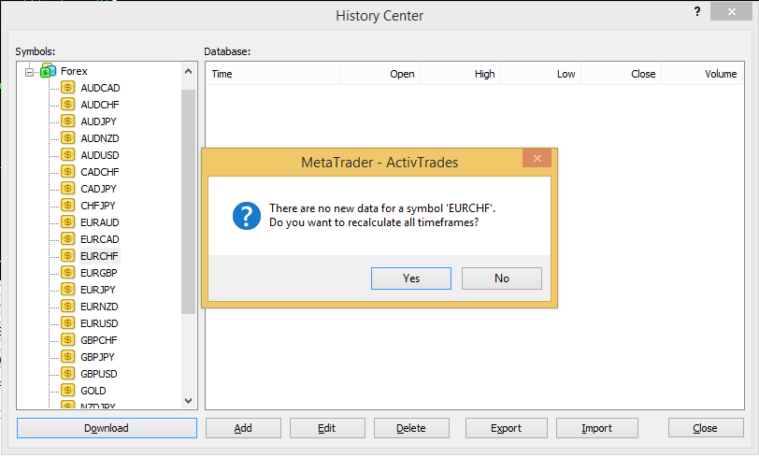
Task: Click the CHFJPY symbol icon
Action: [x=67, y=206]
